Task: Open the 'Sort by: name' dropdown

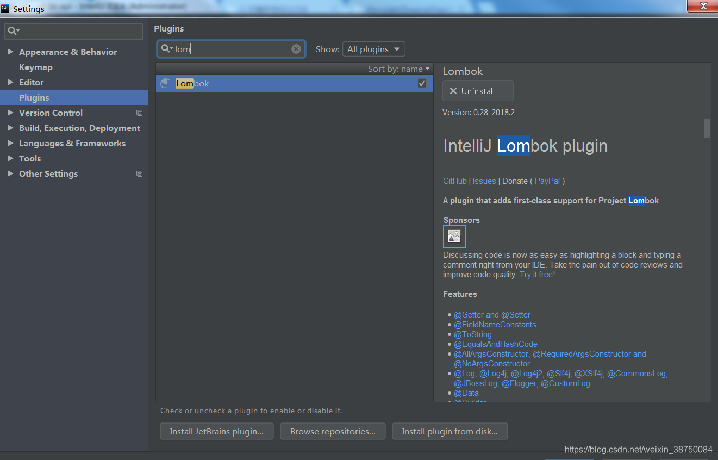Action: pos(399,69)
